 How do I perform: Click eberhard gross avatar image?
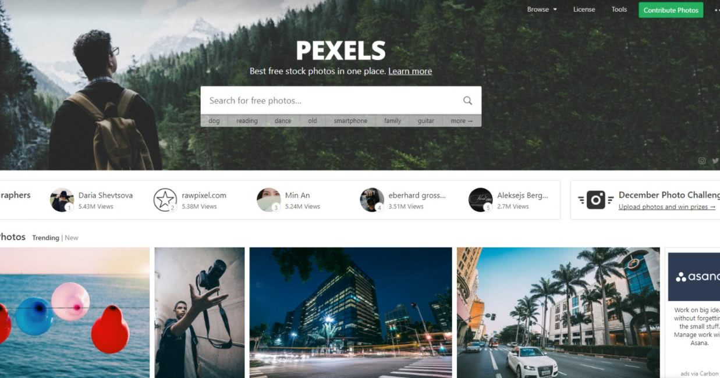click(x=371, y=200)
